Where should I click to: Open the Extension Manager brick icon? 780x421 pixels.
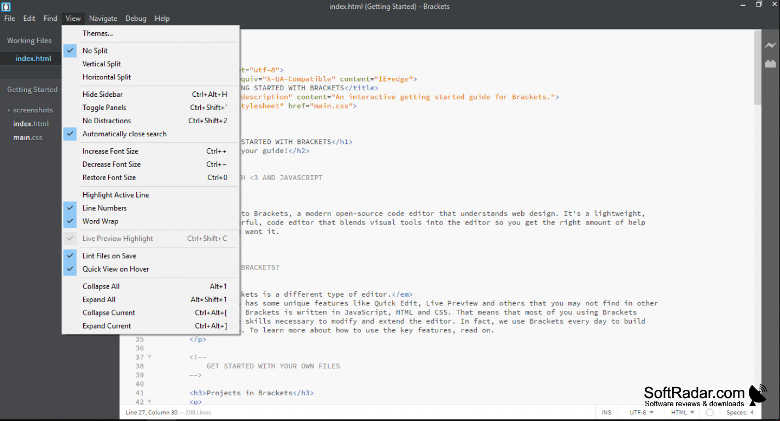pos(770,64)
